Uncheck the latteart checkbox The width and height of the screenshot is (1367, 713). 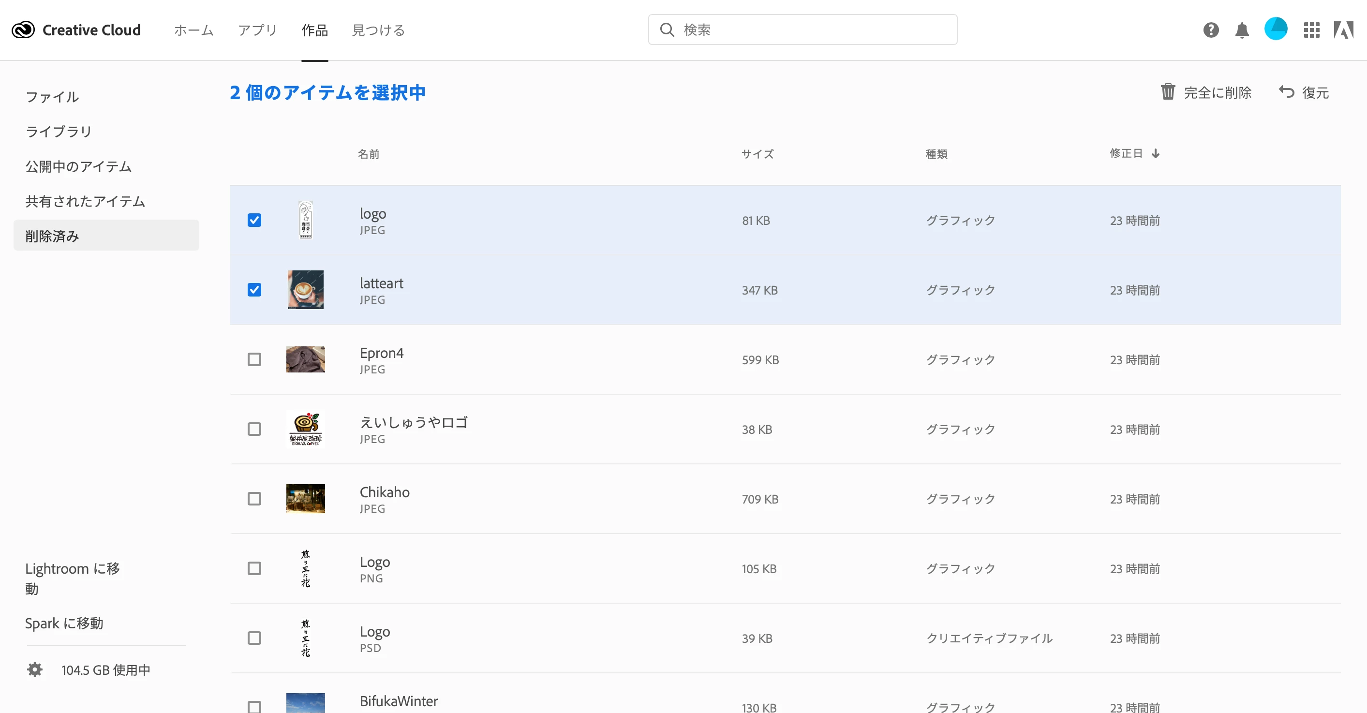point(254,290)
